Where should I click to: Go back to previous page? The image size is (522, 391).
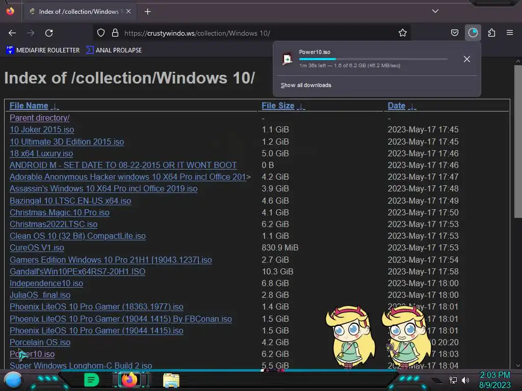pyautogui.click(x=12, y=33)
